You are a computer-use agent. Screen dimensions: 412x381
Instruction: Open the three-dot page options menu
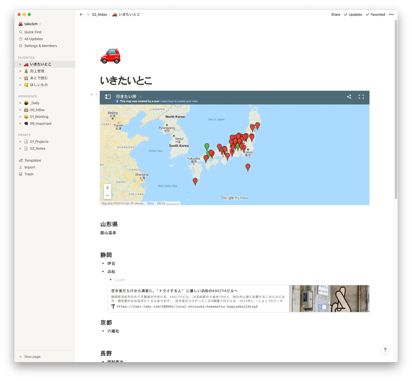tap(391, 15)
